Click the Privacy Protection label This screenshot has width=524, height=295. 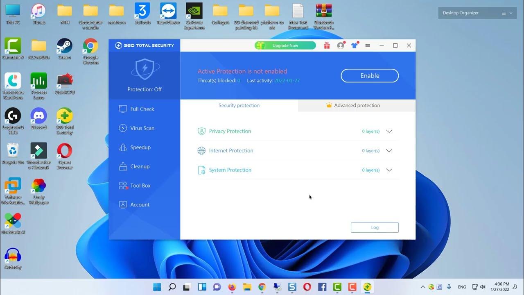(x=230, y=131)
